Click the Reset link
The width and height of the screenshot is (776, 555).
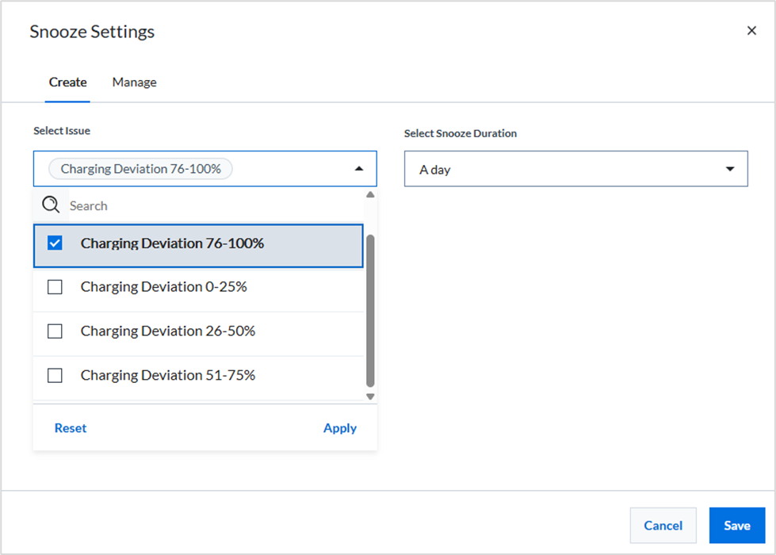[x=71, y=428]
